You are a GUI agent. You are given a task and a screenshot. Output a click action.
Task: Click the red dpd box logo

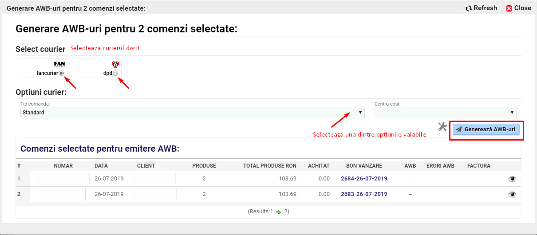tap(115, 64)
